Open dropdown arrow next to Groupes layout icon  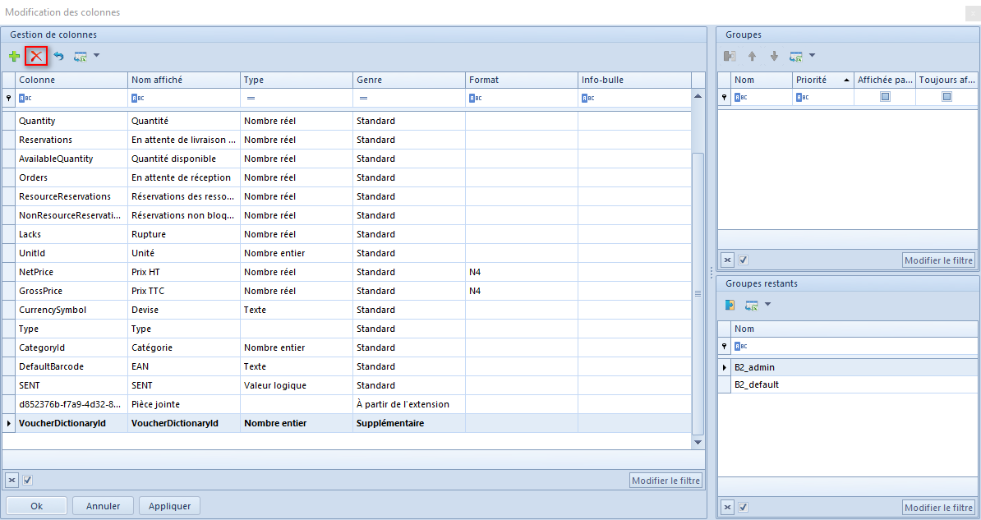(812, 56)
